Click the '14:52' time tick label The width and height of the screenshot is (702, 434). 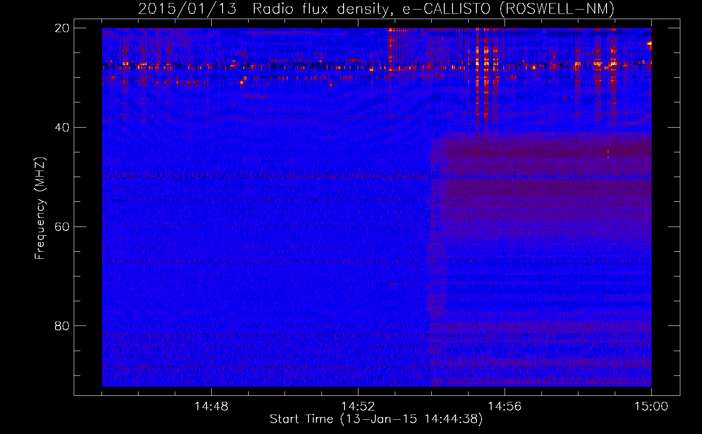pos(358,407)
